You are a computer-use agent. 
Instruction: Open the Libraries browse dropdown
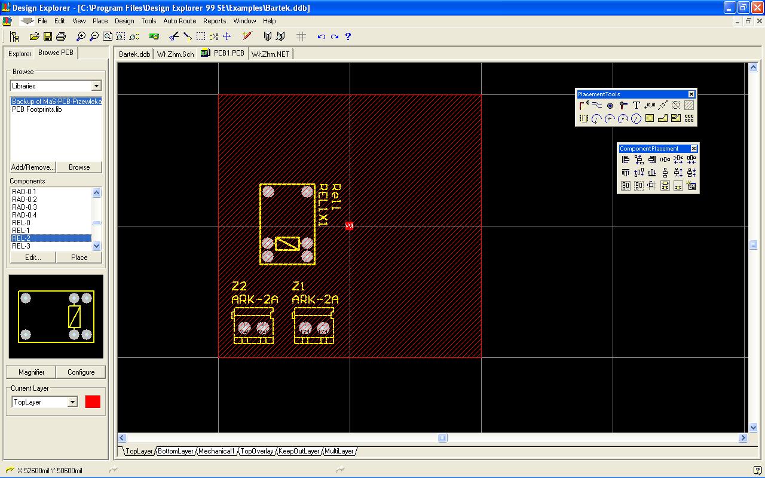tap(96, 86)
